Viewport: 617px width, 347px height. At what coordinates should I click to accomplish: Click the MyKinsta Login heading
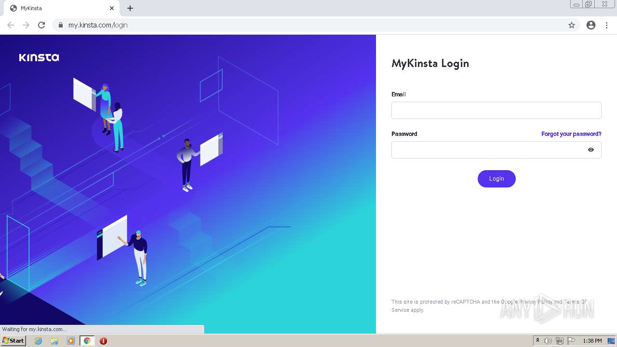coord(430,63)
